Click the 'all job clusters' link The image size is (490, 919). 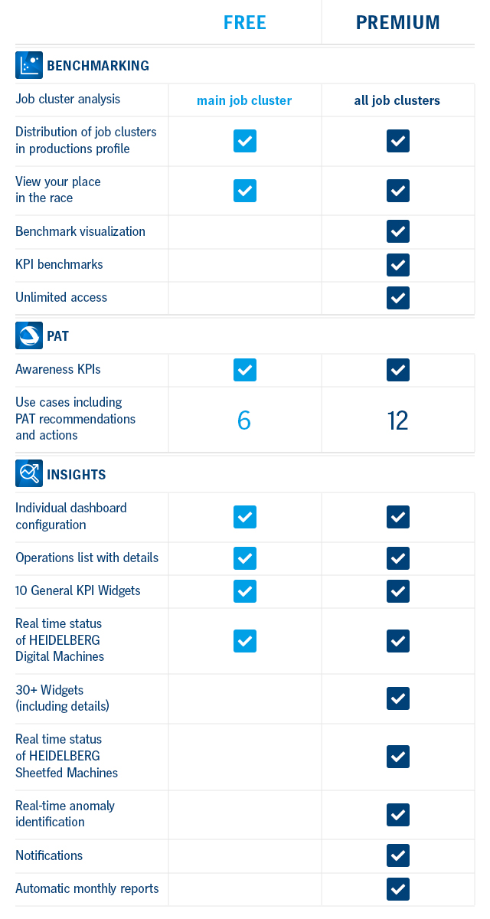pos(397,100)
